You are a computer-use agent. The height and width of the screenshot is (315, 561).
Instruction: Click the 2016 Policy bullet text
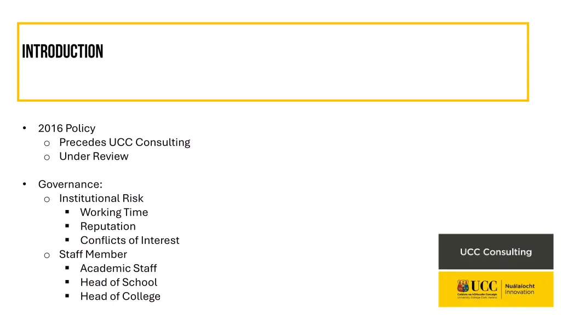coord(66,129)
